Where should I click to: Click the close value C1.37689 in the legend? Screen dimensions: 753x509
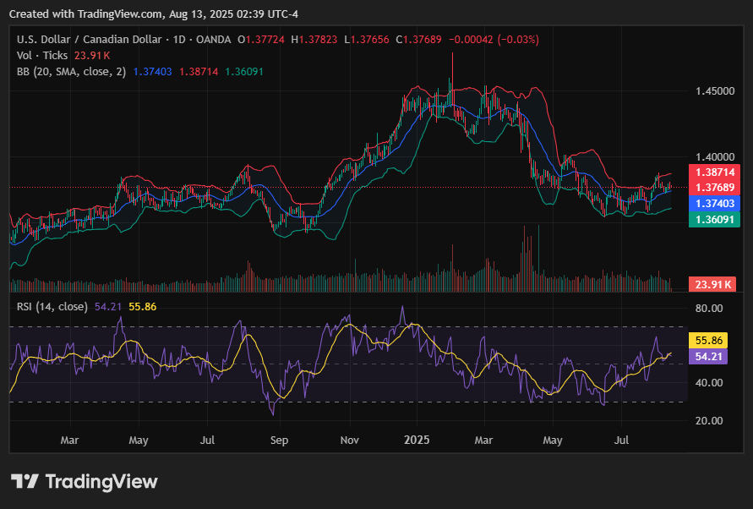418,40
